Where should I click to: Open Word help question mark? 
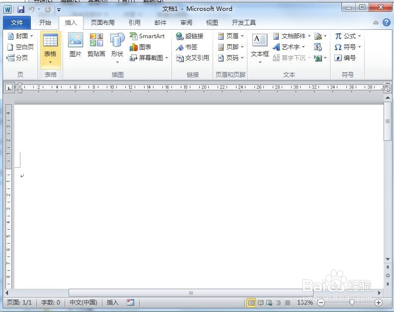click(387, 22)
